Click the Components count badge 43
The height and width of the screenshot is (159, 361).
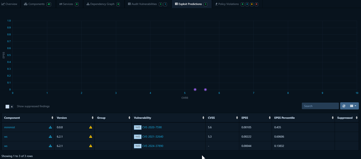pos(49,4)
